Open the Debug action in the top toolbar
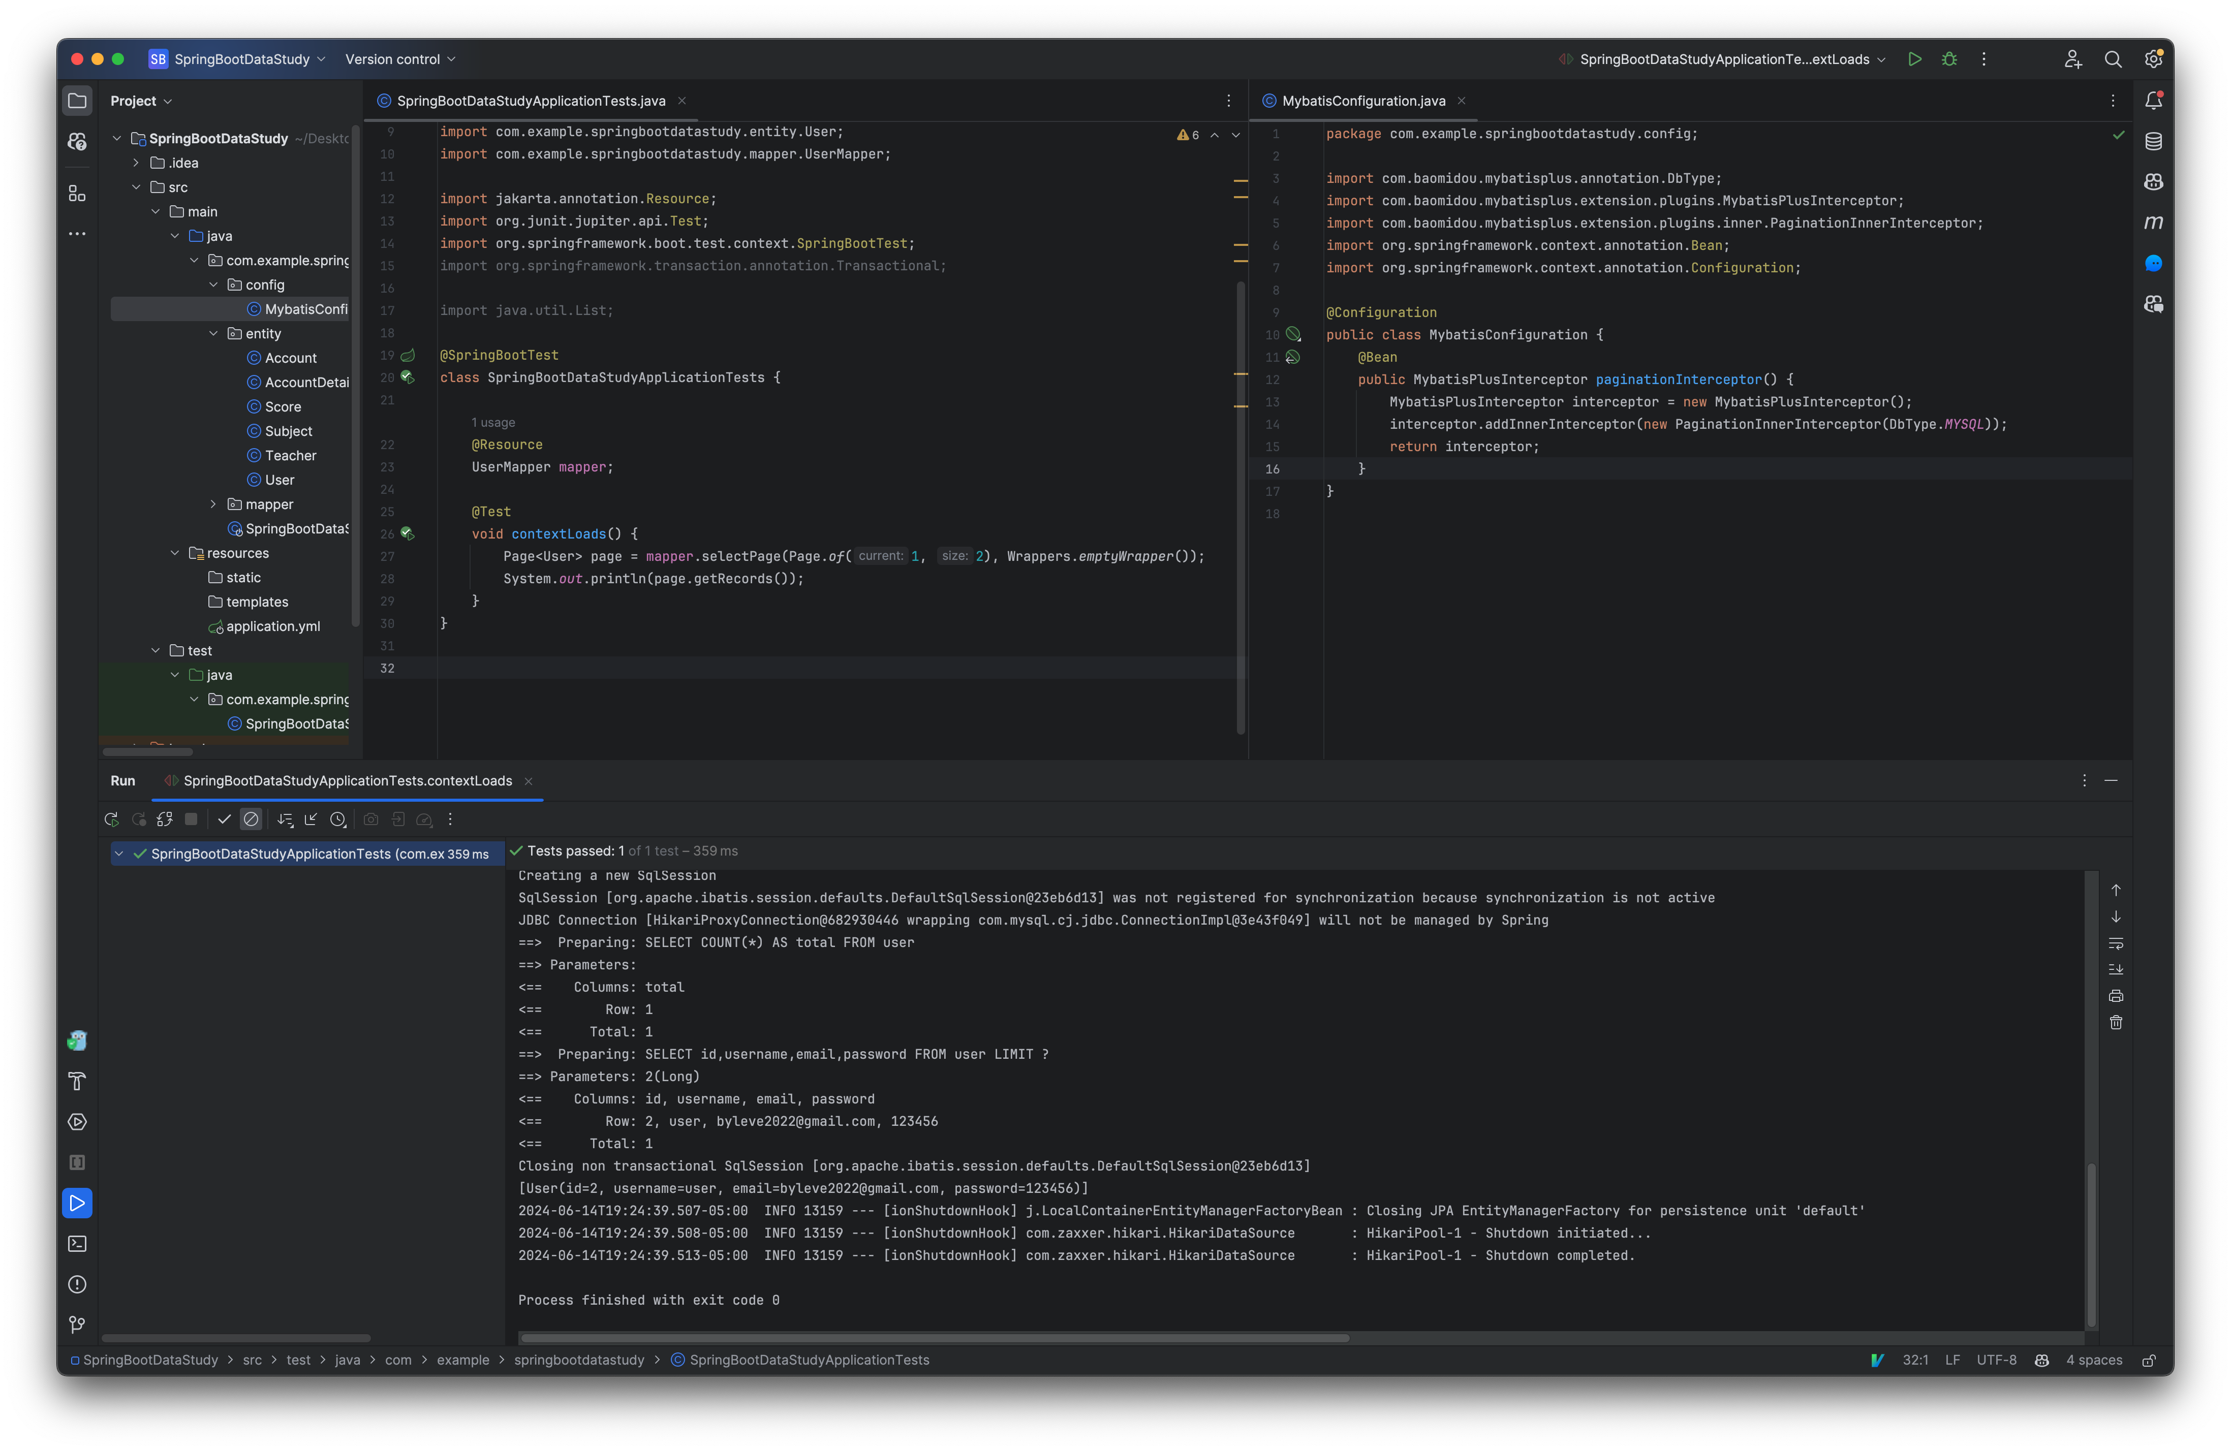This screenshot has height=1451, width=2231. pyautogui.click(x=1949, y=59)
